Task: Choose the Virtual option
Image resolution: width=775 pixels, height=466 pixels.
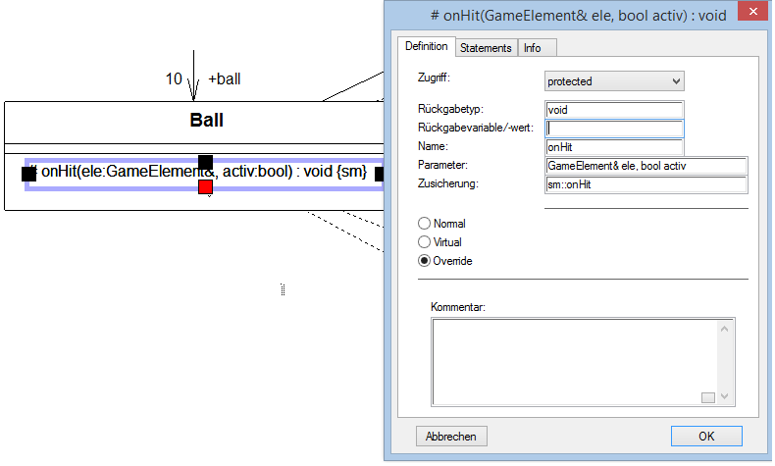Action: [425, 241]
